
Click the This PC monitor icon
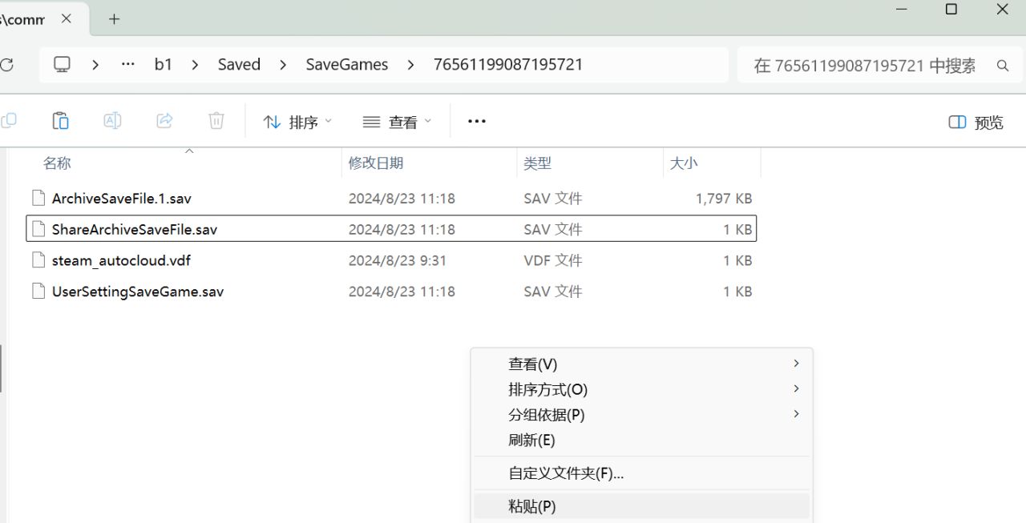(x=63, y=65)
